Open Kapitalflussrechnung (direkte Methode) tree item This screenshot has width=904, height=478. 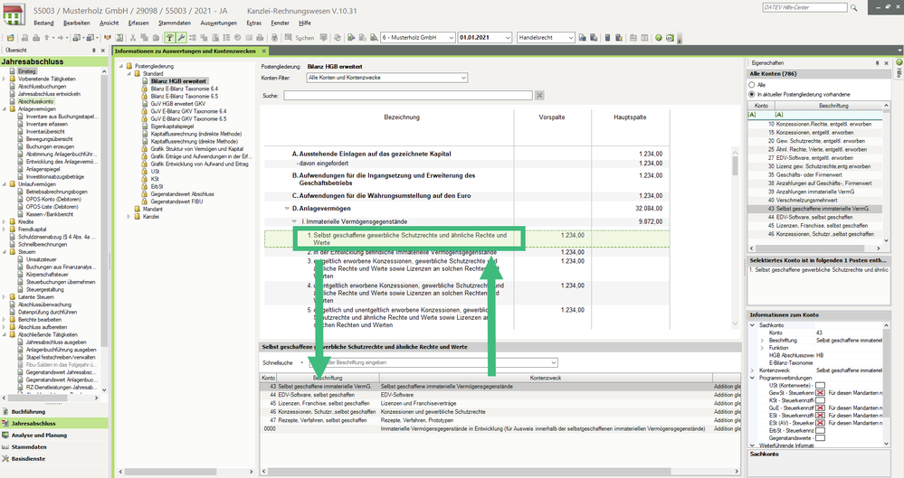(x=194, y=141)
